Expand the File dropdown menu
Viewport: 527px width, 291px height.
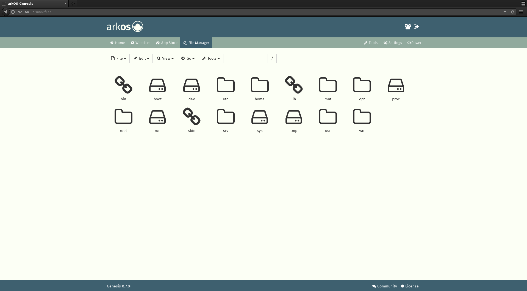118,59
